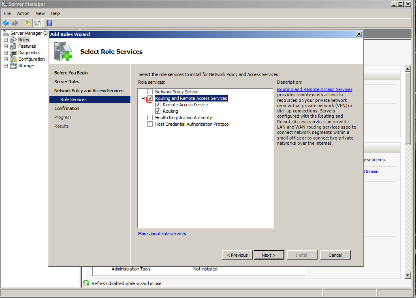Uncheck Routing and Remote Access Services checkbox
This screenshot has height=298, width=416.
point(150,98)
